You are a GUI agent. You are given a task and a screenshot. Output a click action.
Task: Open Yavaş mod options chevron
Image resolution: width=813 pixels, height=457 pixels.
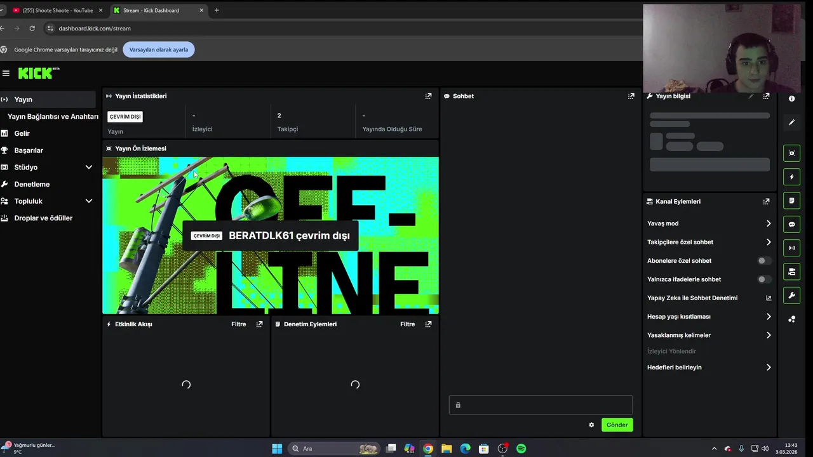tap(769, 223)
